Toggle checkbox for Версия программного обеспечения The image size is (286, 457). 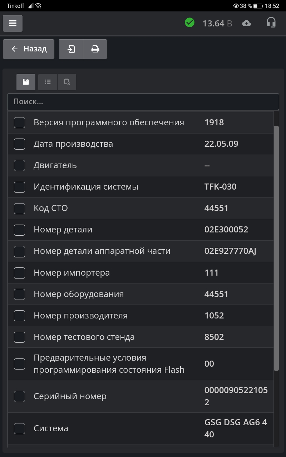pyautogui.click(x=19, y=122)
